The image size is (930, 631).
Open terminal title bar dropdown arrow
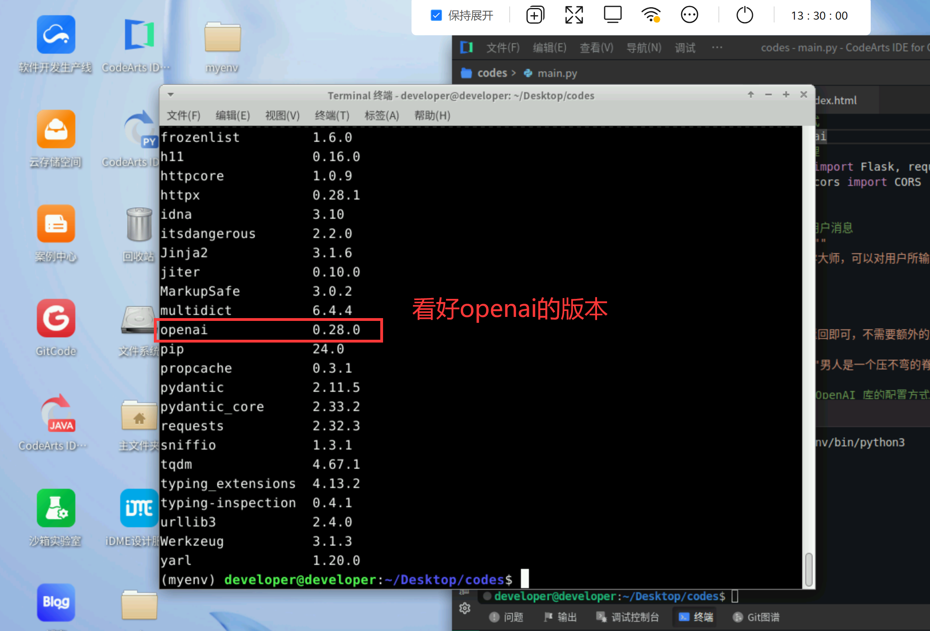tap(171, 95)
